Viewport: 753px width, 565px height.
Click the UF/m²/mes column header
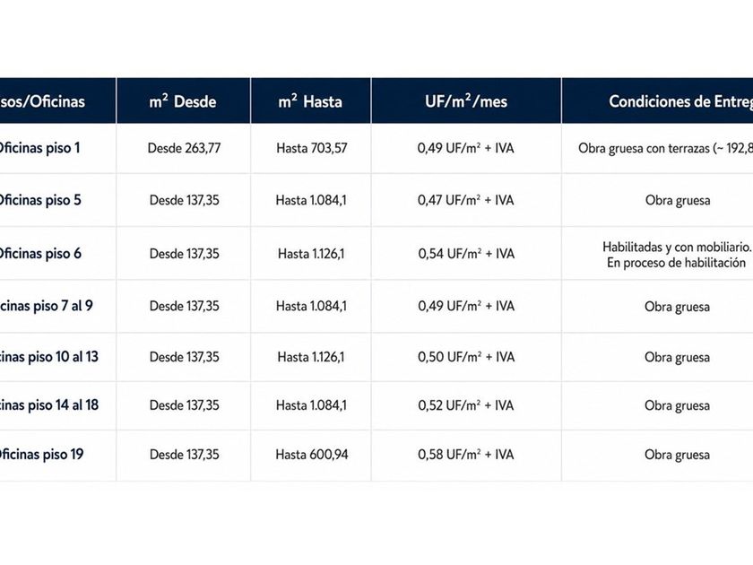tap(466, 100)
